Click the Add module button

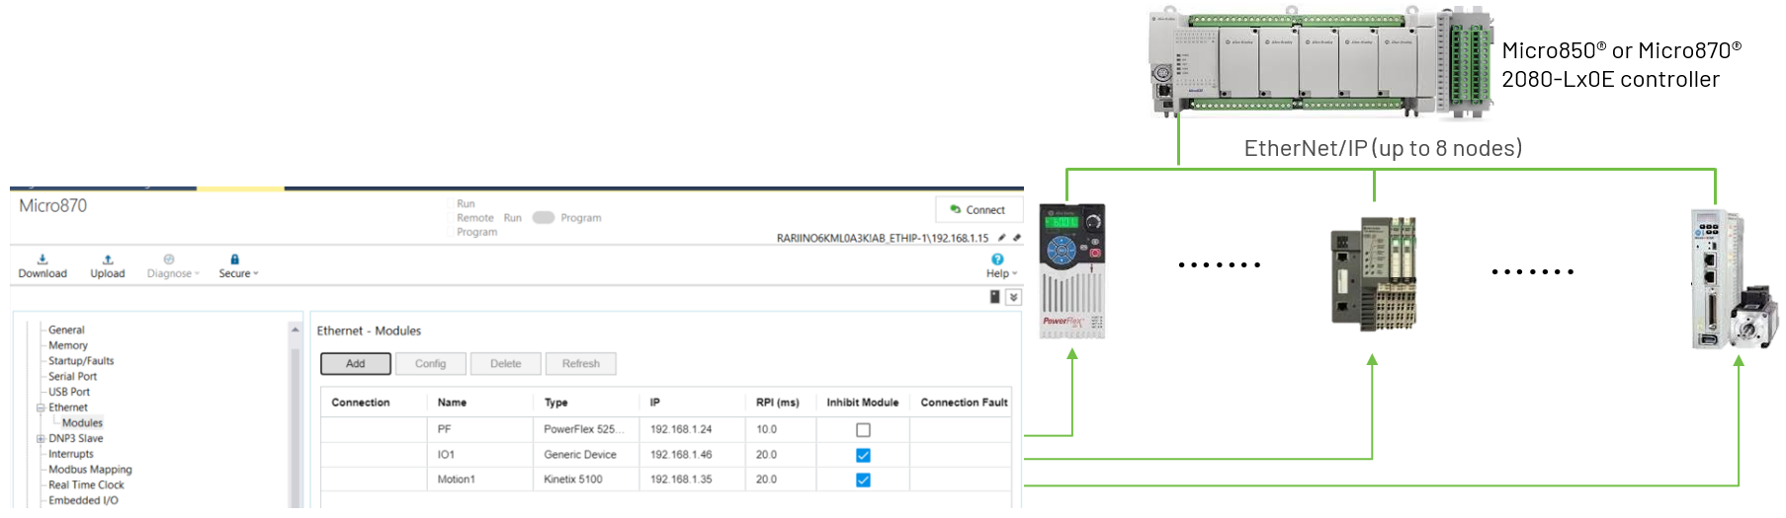point(356,364)
